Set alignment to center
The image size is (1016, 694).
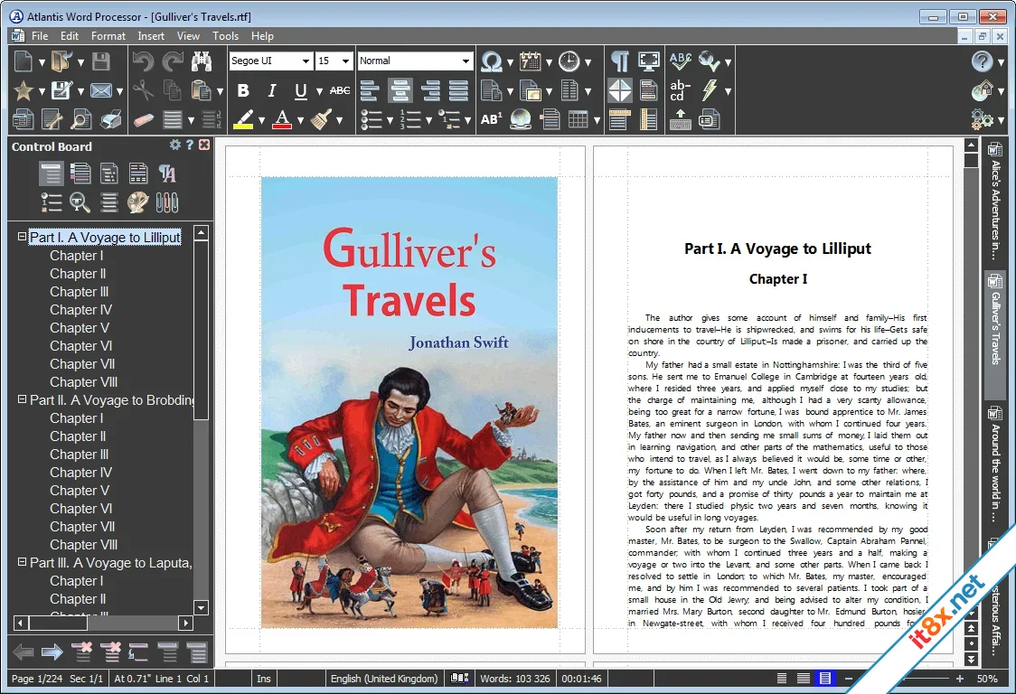400,90
